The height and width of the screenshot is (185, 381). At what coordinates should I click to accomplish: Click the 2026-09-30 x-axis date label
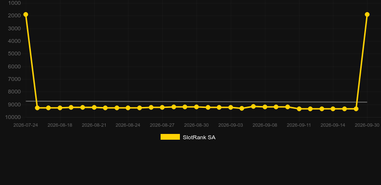tap(367, 125)
